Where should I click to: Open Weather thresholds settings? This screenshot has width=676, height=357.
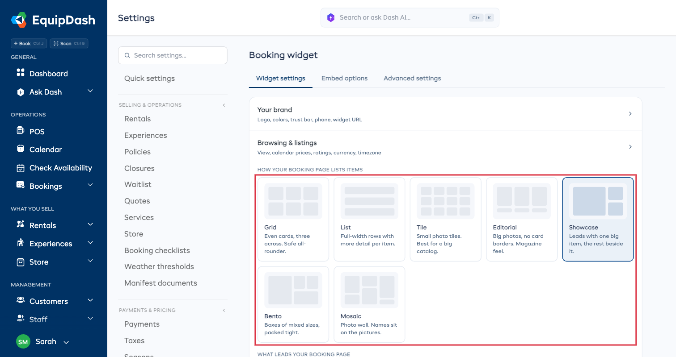tap(159, 266)
